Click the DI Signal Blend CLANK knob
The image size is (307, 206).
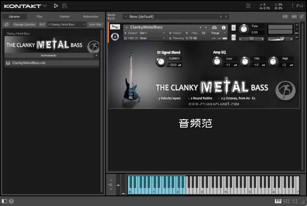tap(161, 62)
